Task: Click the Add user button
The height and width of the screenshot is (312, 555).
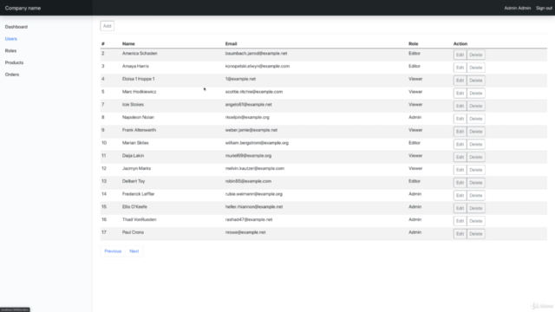Action: point(107,26)
